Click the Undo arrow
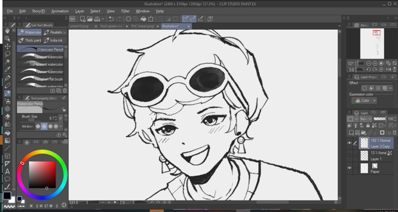 [x=111, y=19]
